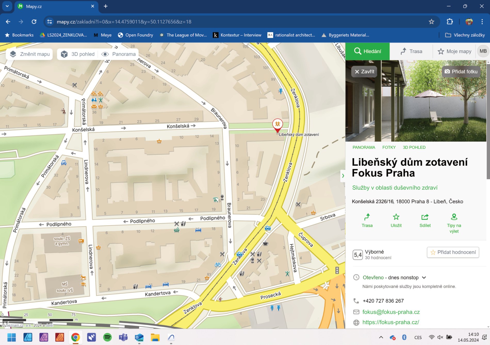
Task: Open File Explorer from taskbar
Action: tap(155, 337)
